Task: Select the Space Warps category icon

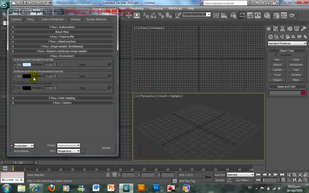Action: click(x=299, y=37)
